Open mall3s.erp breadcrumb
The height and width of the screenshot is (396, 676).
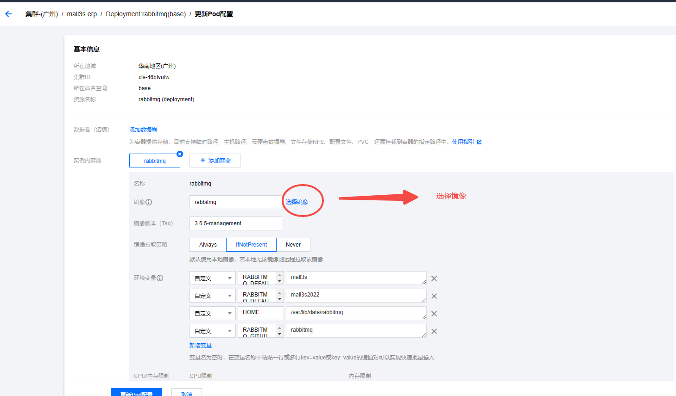click(82, 14)
